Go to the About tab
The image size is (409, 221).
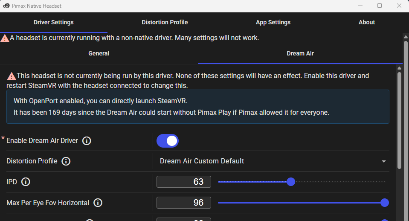tap(366, 23)
